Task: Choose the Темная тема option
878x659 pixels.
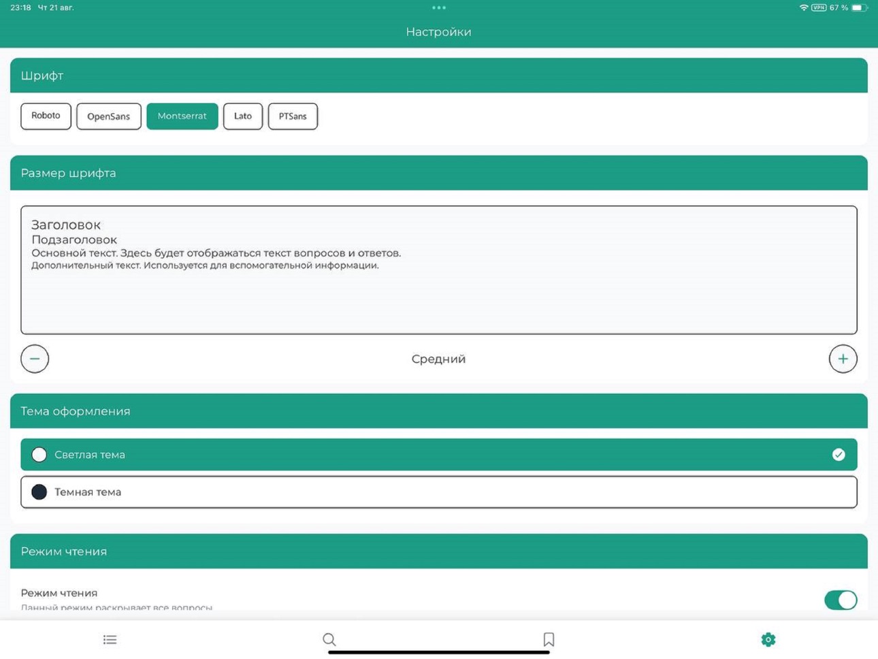Action: point(439,492)
